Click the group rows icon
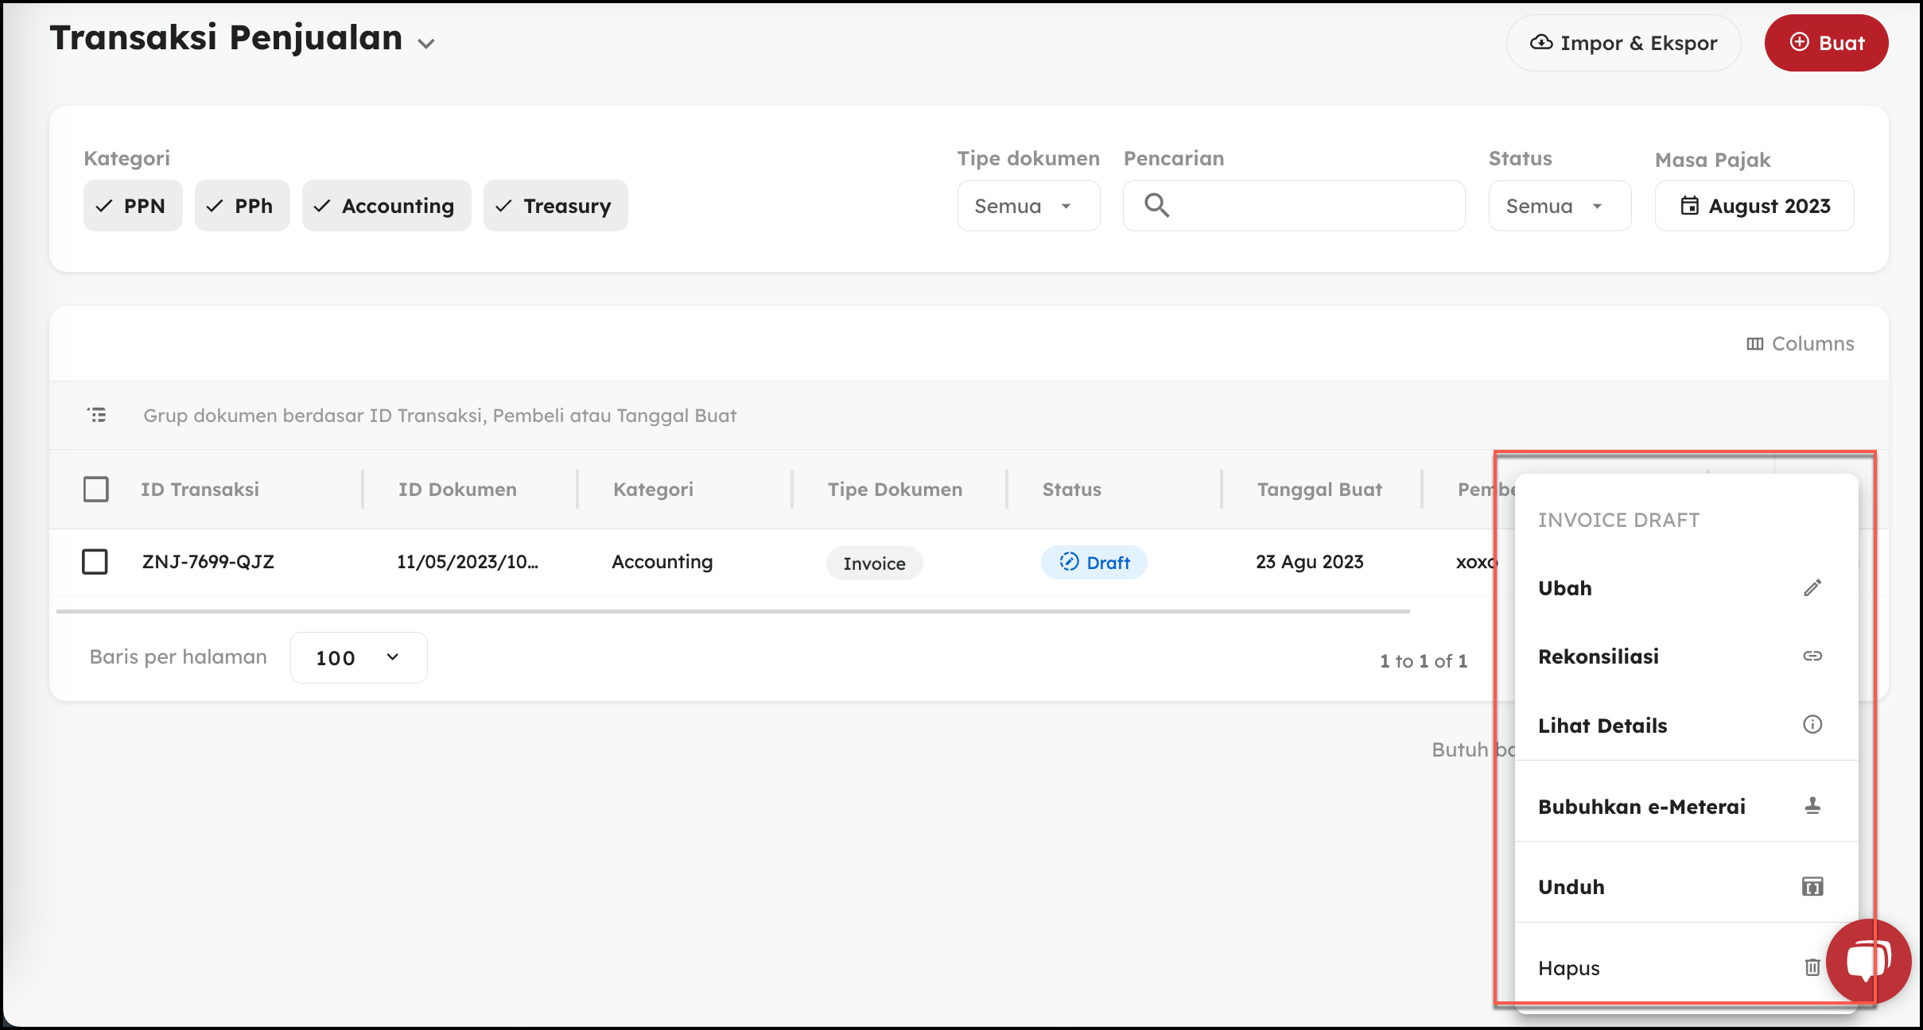1923x1030 pixels. [97, 415]
